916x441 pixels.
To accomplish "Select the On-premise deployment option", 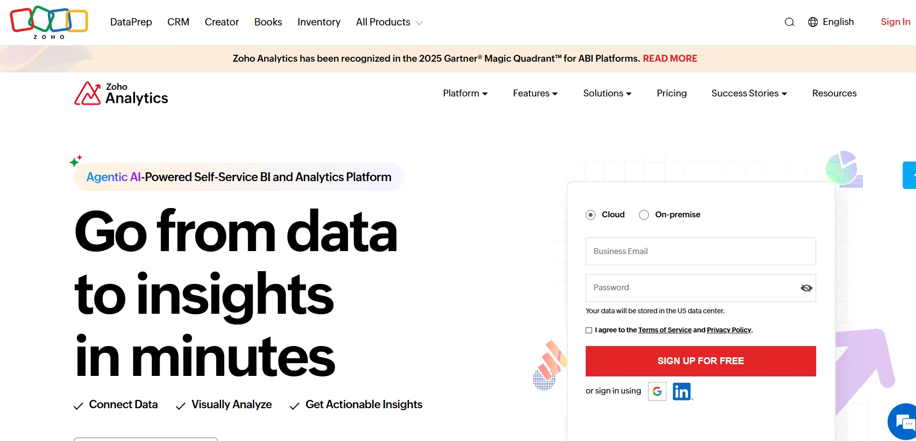I will (x=644, y=214).
